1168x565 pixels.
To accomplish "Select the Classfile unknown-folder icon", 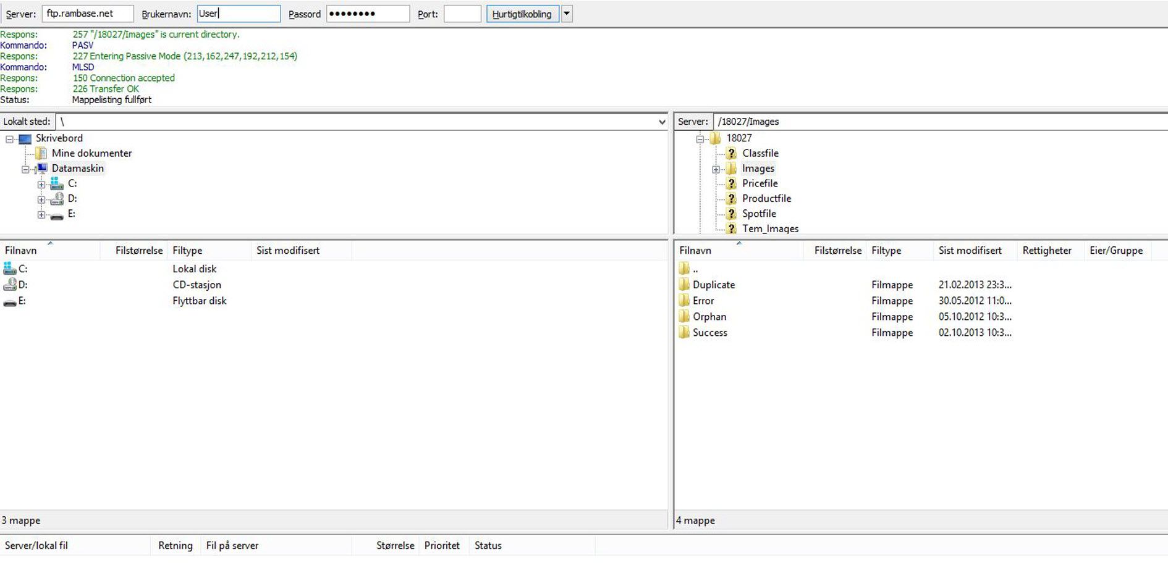I will coord(731,153).
